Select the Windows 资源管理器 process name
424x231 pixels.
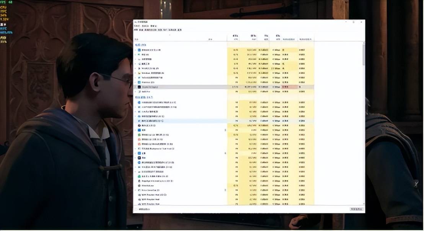(153, 73)
